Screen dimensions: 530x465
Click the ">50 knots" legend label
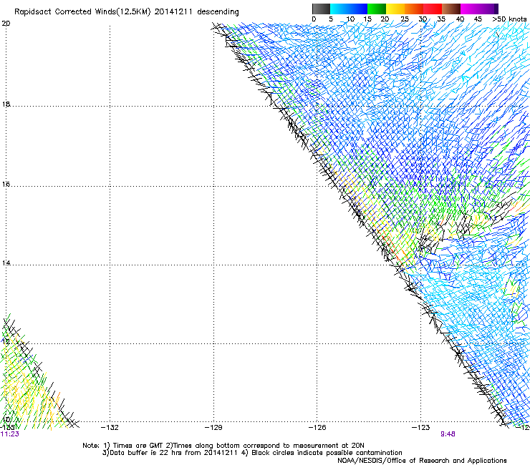click(x=509, y=19)
